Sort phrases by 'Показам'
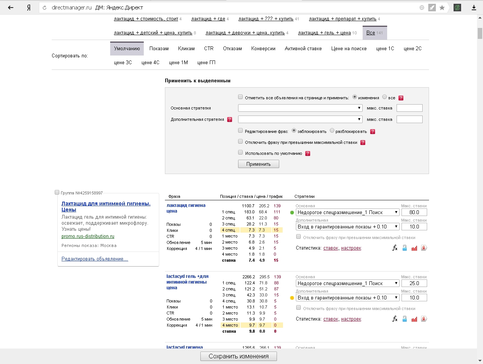Screen dimensions: 483x364 click(159, 49)
